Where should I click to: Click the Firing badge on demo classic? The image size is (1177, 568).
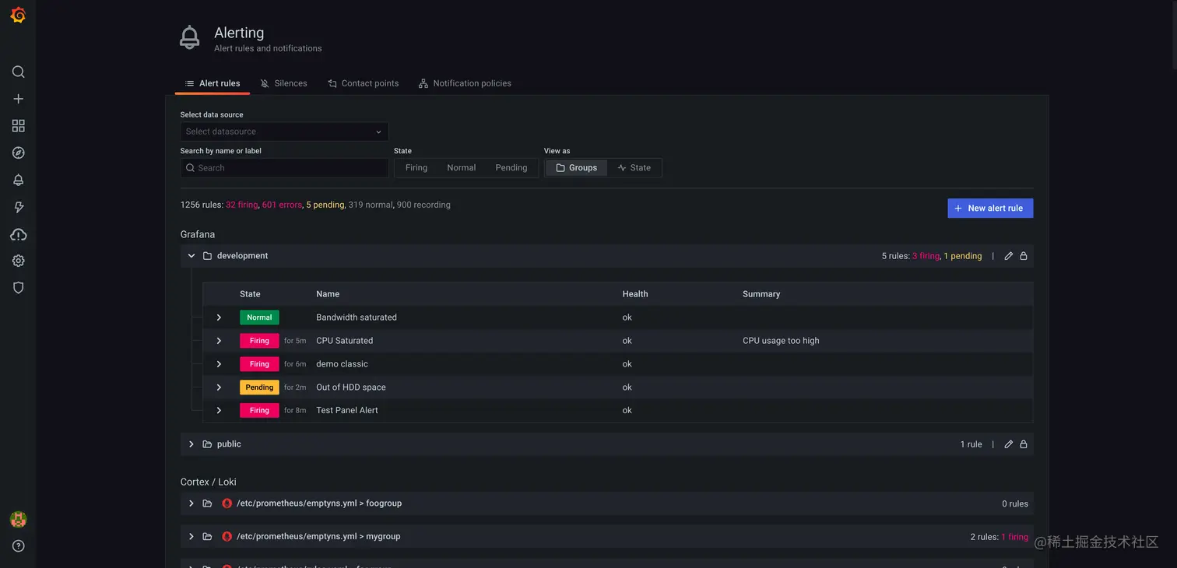[259, 364]
